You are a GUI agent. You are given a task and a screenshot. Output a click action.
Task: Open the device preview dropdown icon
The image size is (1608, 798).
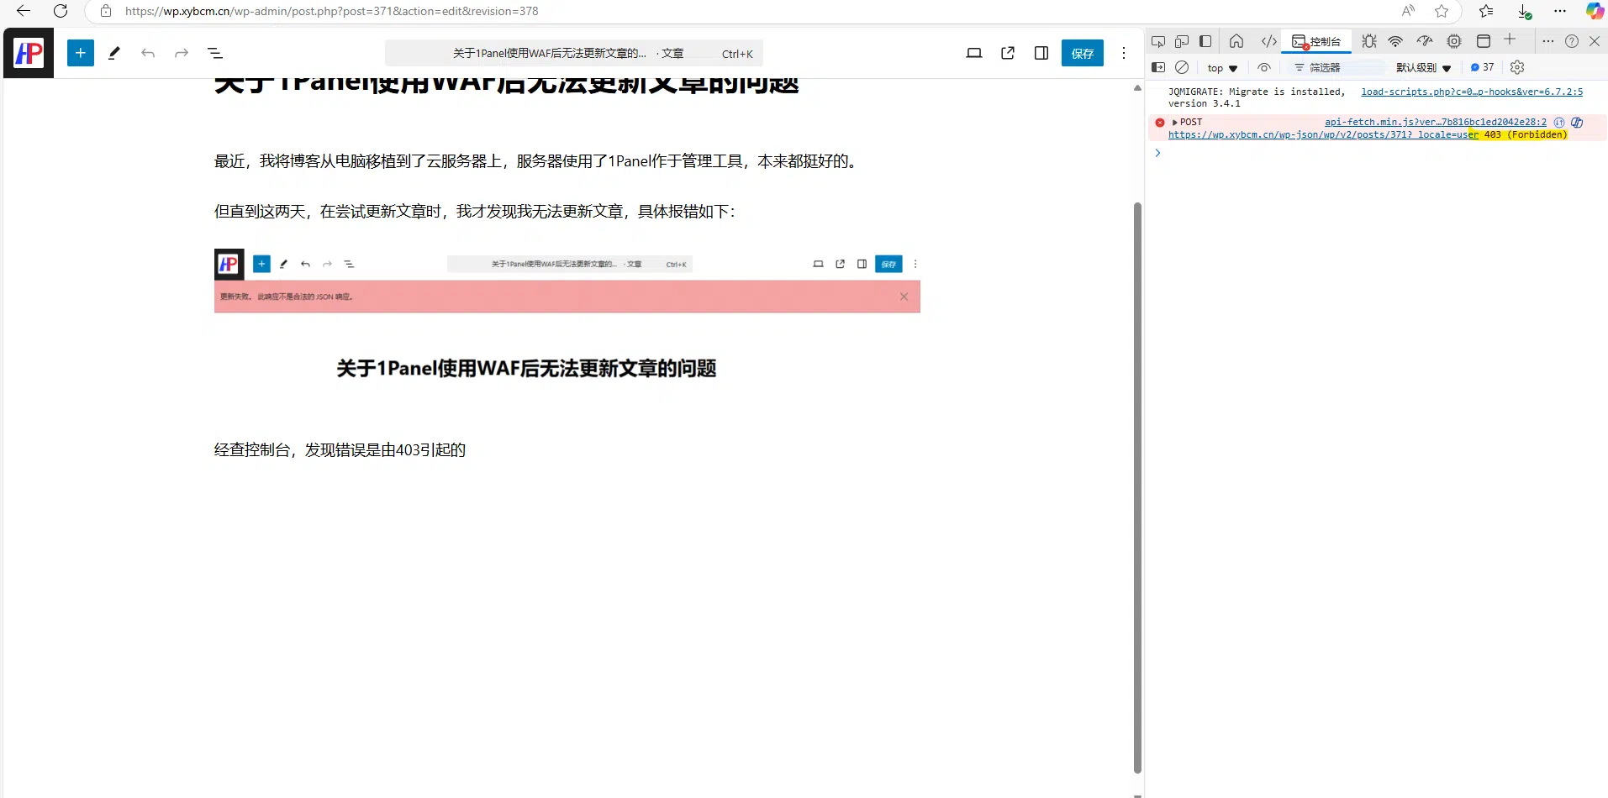[x=974, y=53]
